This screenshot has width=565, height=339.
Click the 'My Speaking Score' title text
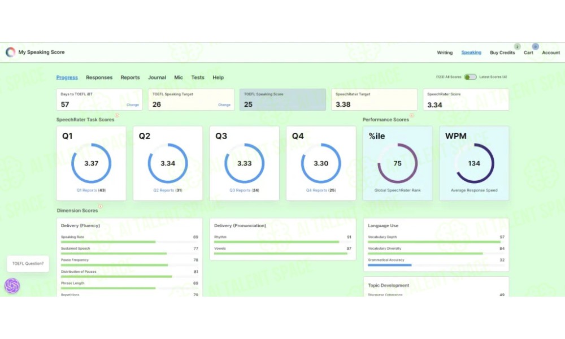click(41, 52)
